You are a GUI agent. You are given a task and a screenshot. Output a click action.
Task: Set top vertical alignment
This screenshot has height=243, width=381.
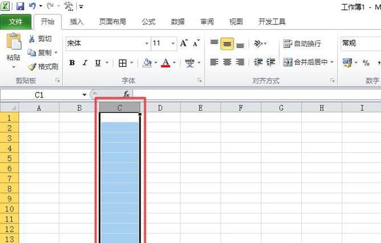(x=214, y=43)
